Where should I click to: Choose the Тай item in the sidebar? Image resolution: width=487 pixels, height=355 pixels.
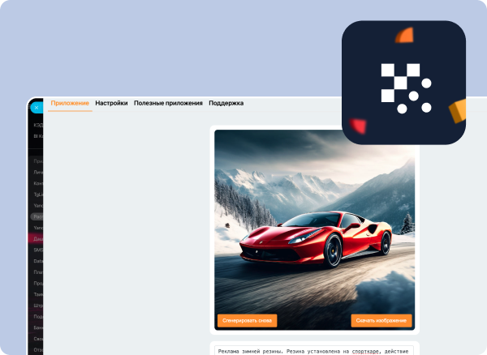coord(38,294)
